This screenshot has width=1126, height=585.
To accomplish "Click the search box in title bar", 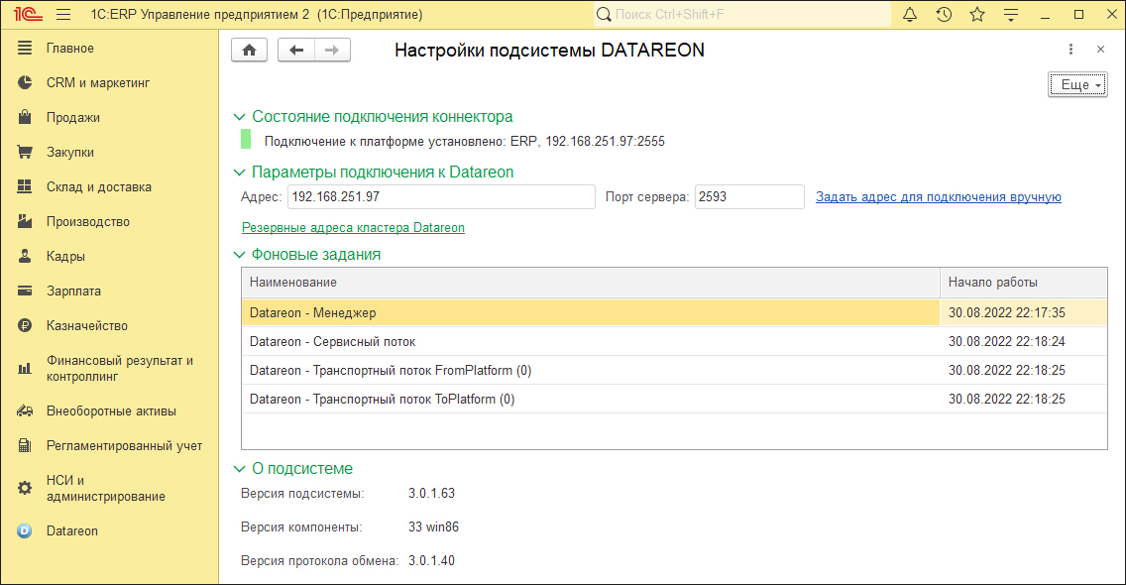I will [x=743, y=15].
